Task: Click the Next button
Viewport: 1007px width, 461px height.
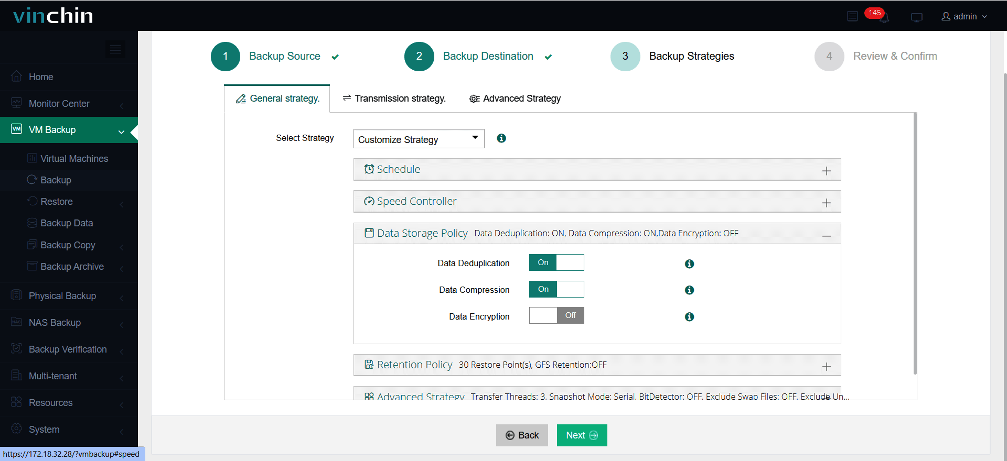Action: 582,435
